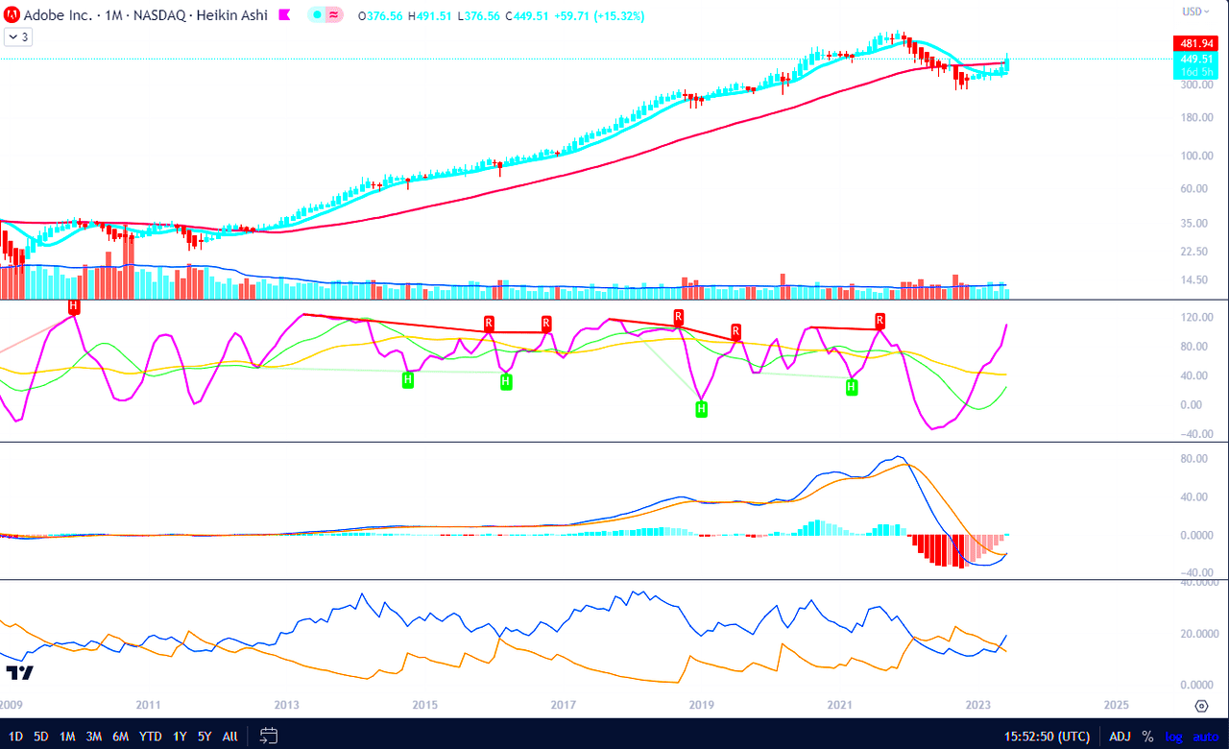
Task: Click the green H marker near 2019
Action: 701,409
